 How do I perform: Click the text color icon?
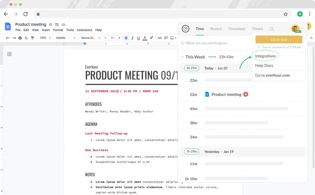coord(145,38)
